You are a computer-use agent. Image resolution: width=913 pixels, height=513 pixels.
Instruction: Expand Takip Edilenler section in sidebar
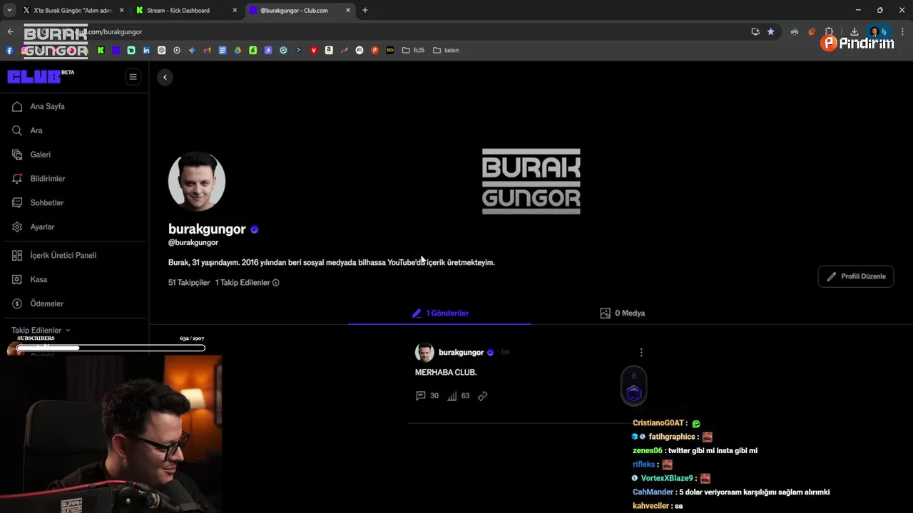click(x=41, y=331)
